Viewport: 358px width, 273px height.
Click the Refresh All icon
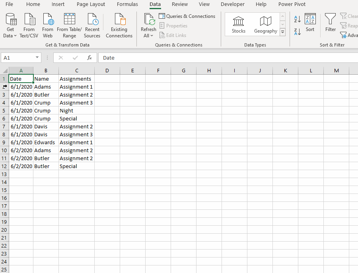(149, 19)
